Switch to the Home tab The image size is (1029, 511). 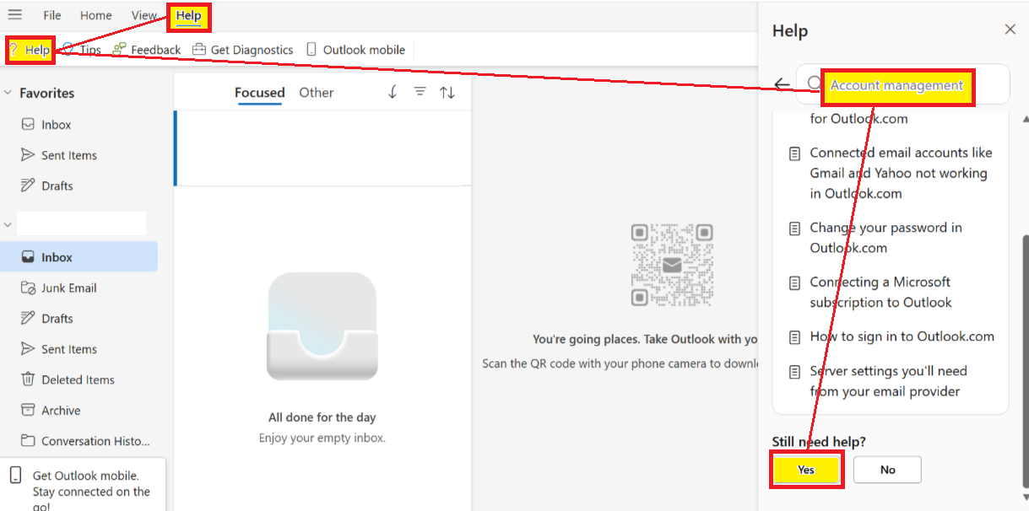pyautogui.click(x=96, y=15)
